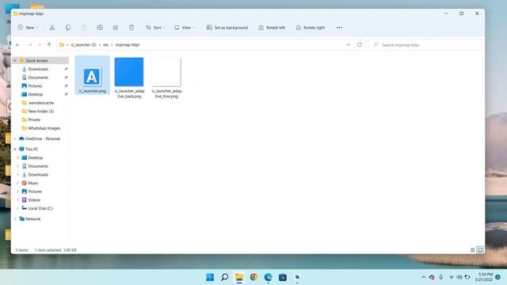Open the View options dropdown
The width and height of the screenshot is (507, 285).
tap(185, 28)
